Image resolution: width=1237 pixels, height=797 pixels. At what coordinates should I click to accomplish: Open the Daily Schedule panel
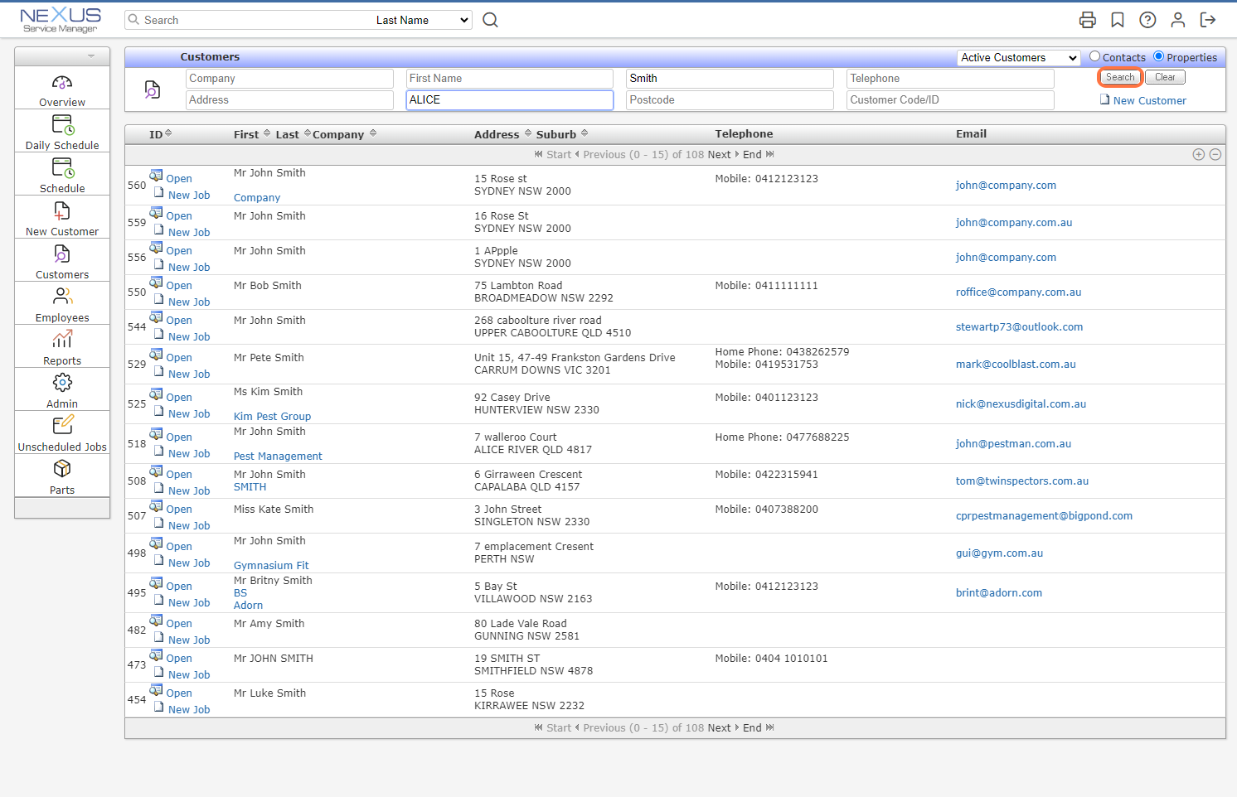click(61, 131)
